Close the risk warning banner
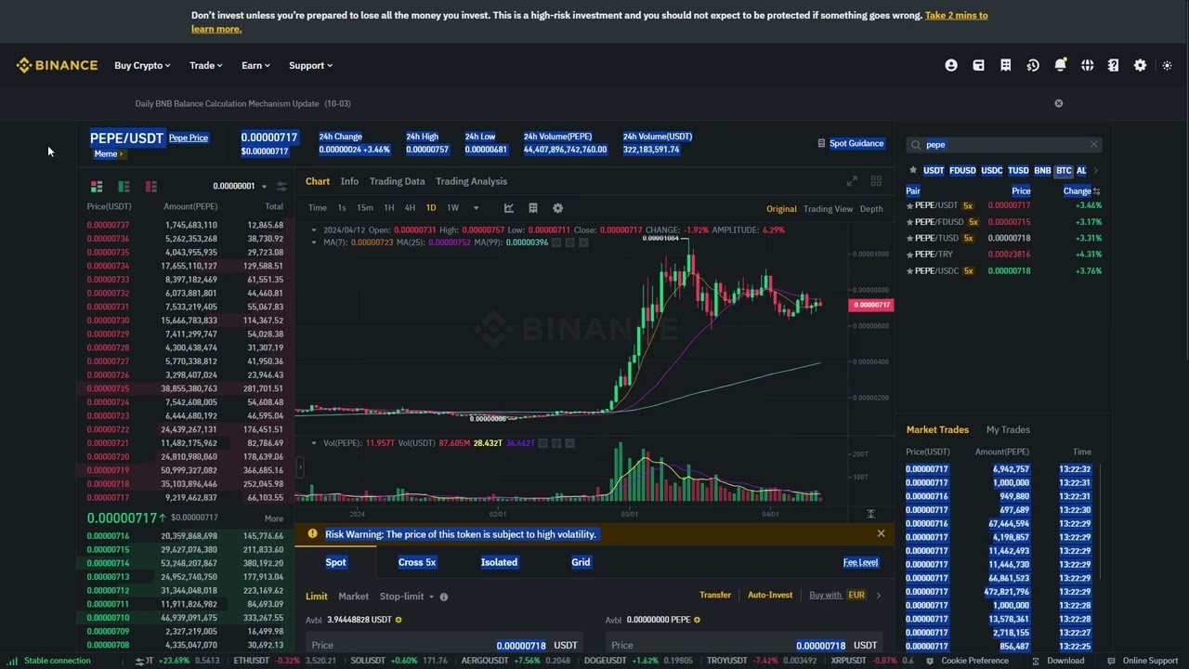This screenshot has height=669, width=1189. click(881, 533)
